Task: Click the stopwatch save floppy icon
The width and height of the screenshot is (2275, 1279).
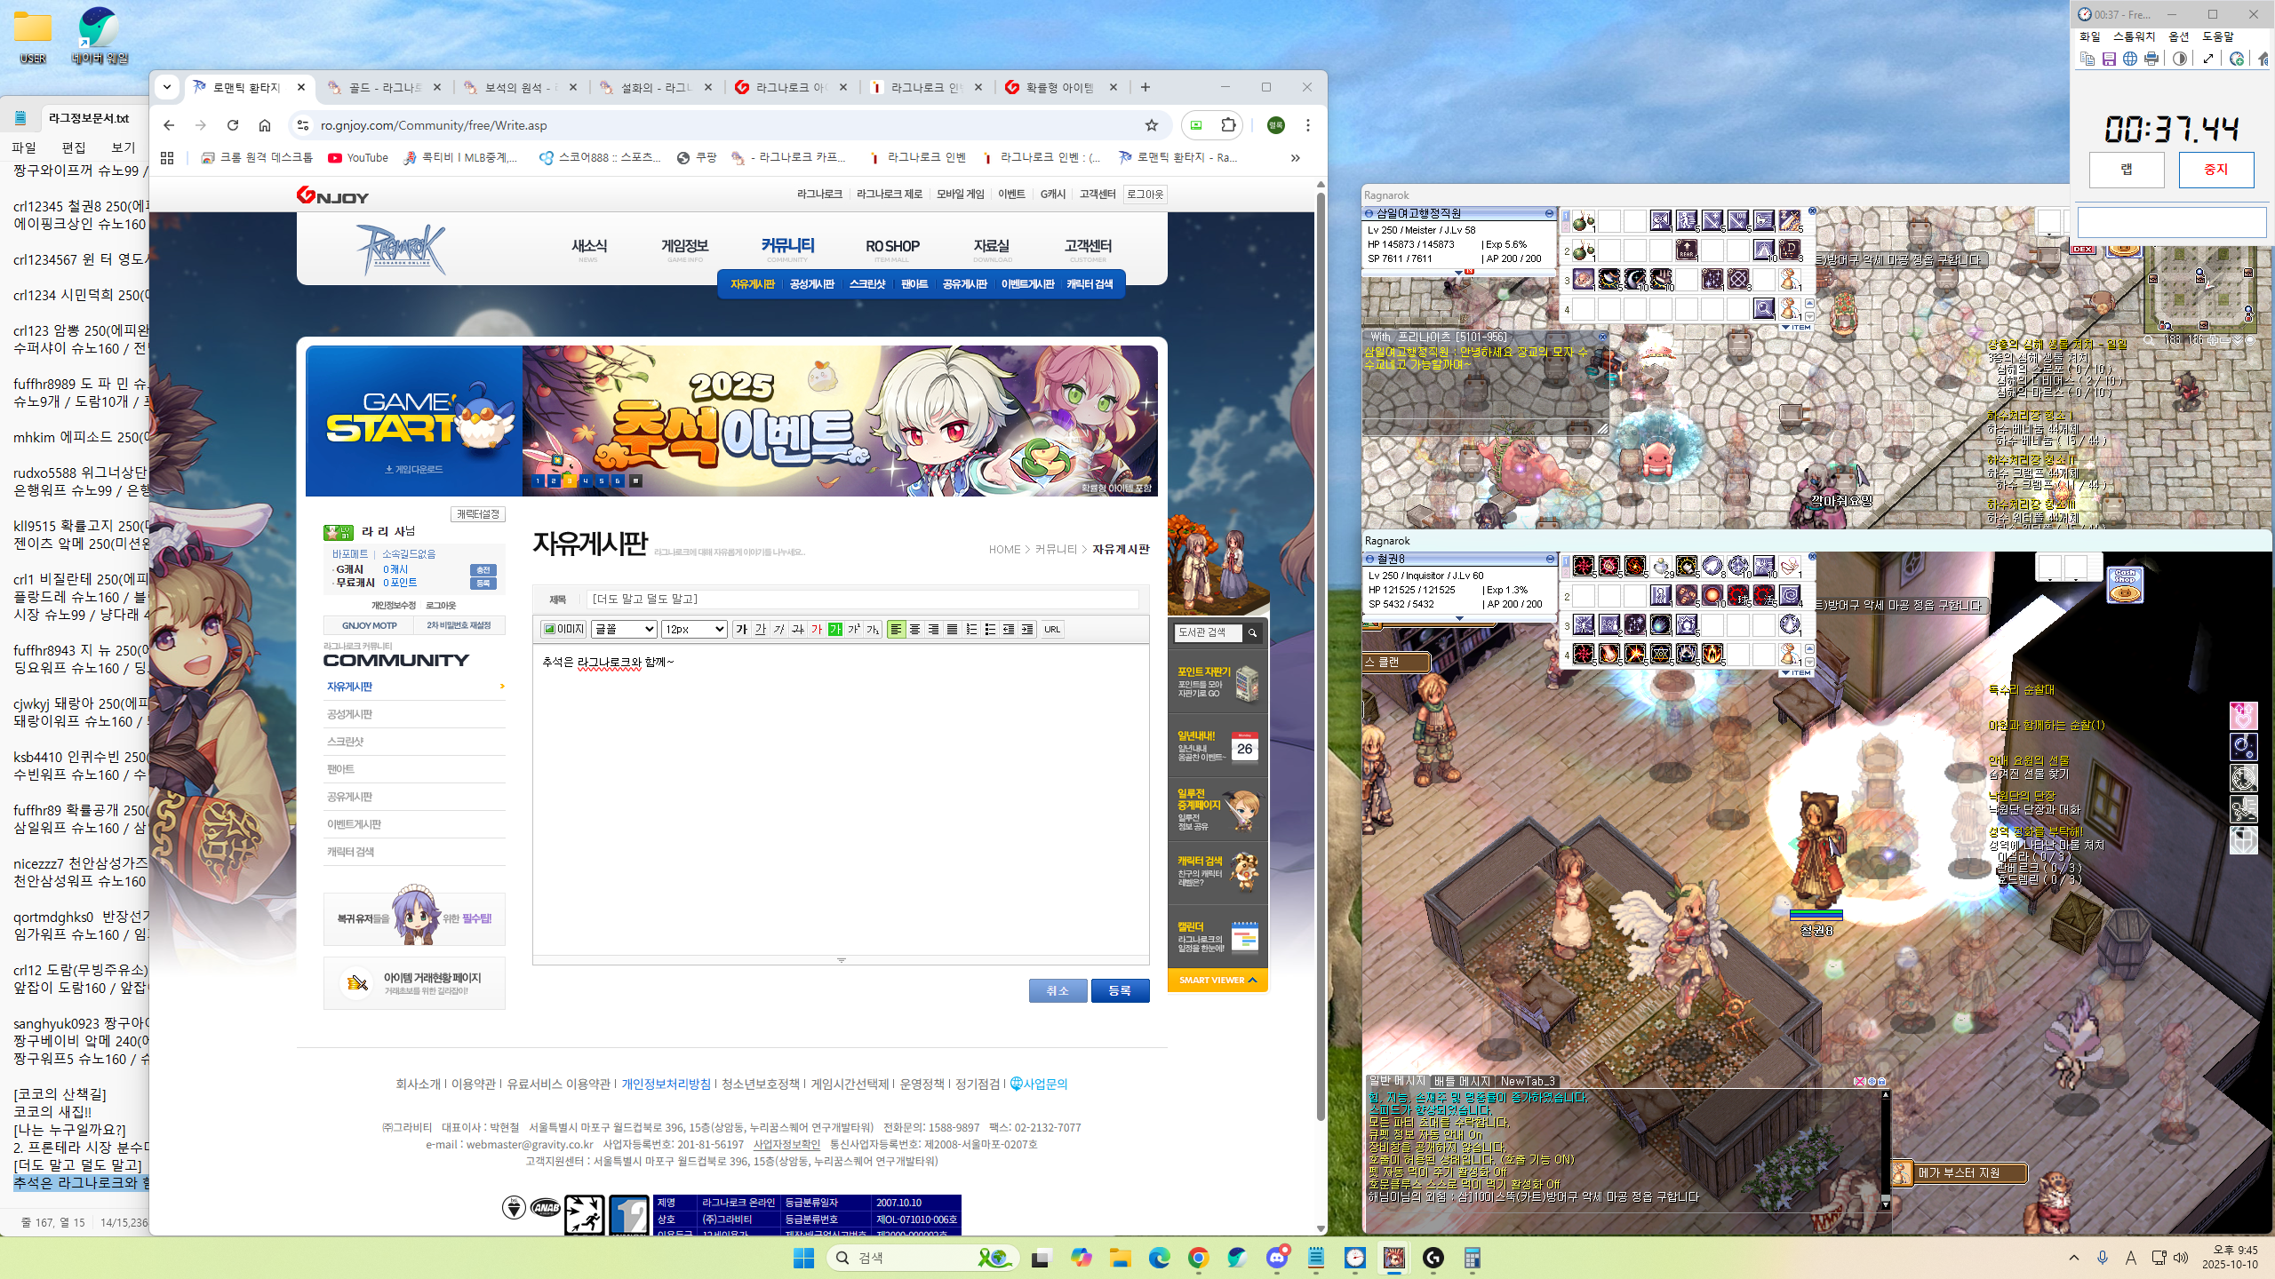Action: [2109, 59]
